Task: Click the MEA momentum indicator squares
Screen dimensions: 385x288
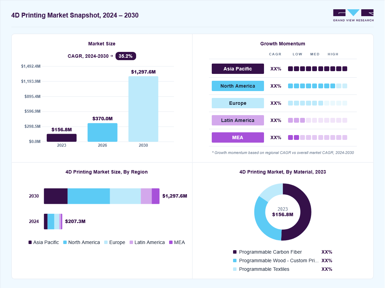Action: [318, 137]
